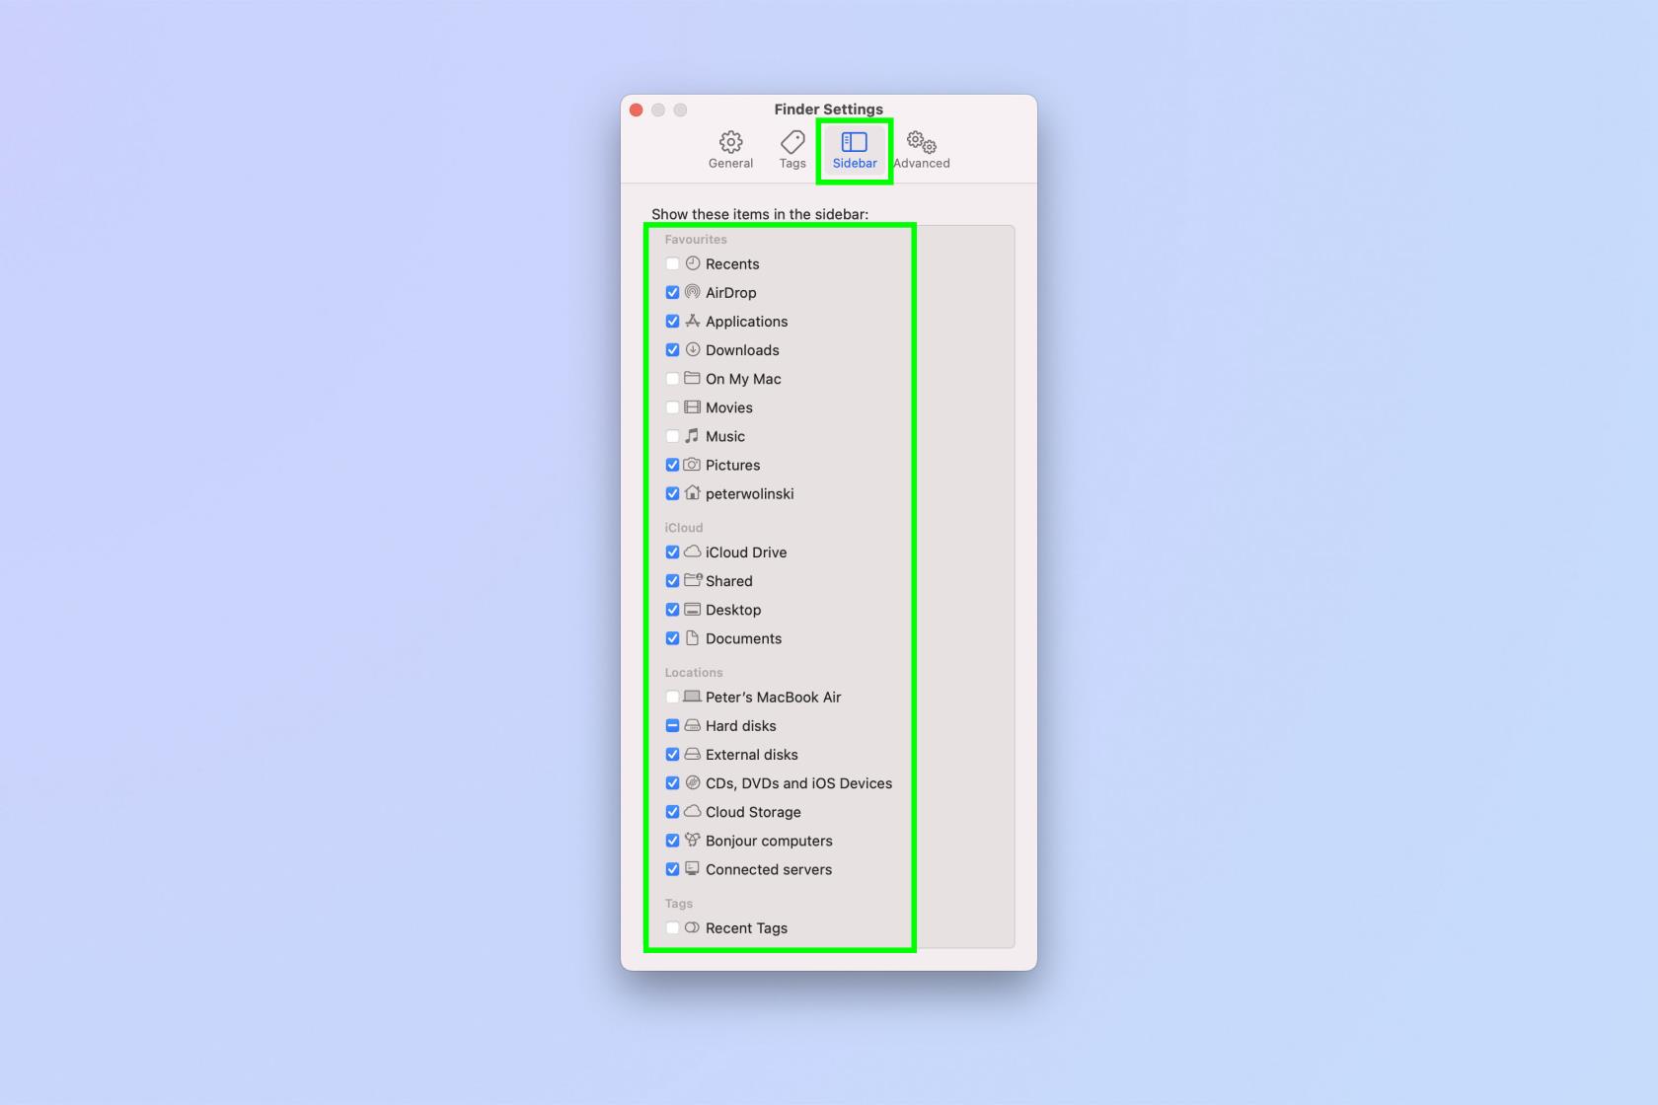1658x1105 pixels.
Task: Enable the Recents checkbox
Action: tap(672, 263)
